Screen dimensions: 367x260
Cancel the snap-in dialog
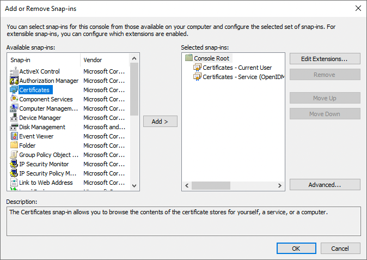pyautogui.click(x=340, y=249)
